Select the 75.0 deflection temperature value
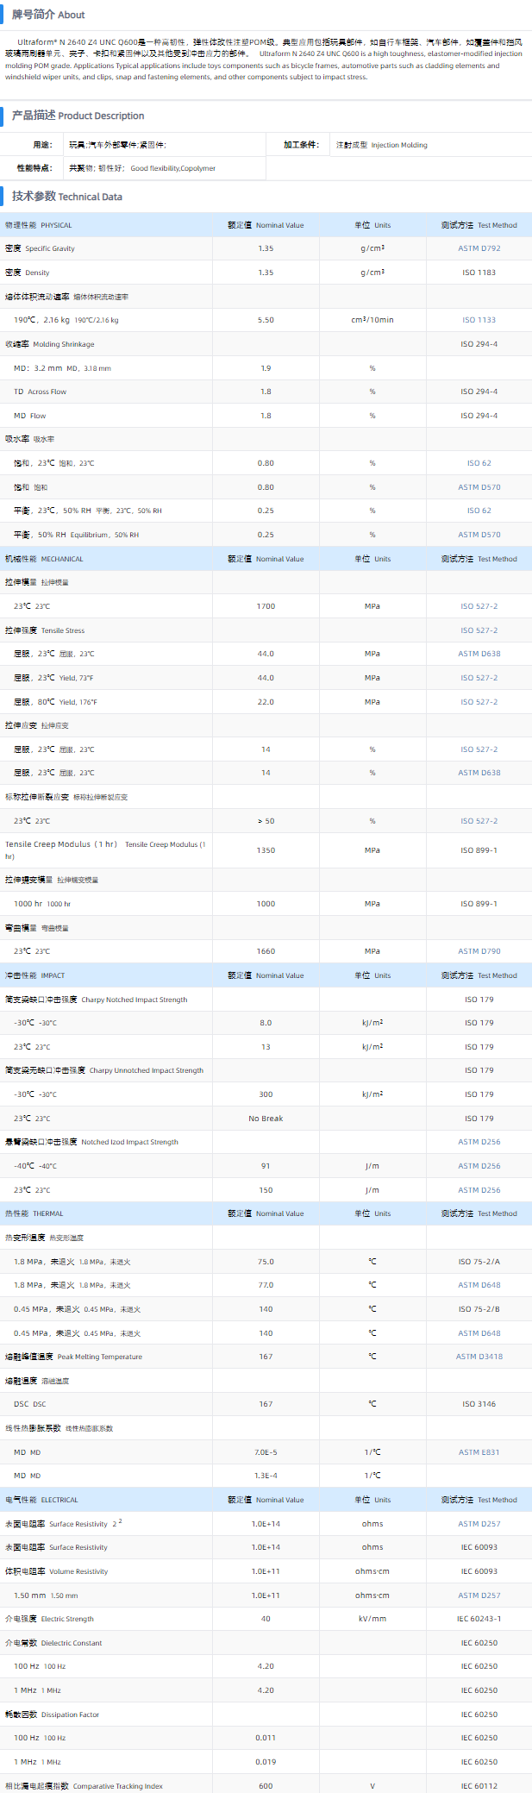 click(x=266, y=1262)
